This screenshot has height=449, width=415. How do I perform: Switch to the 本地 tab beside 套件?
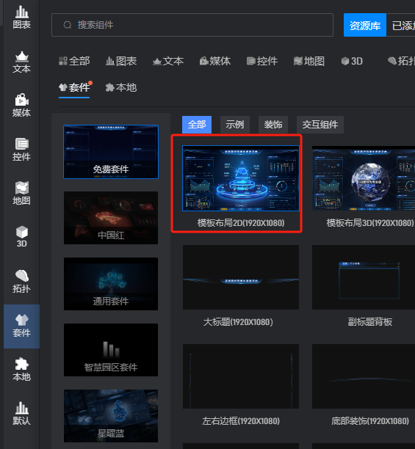tap(121, 87)
